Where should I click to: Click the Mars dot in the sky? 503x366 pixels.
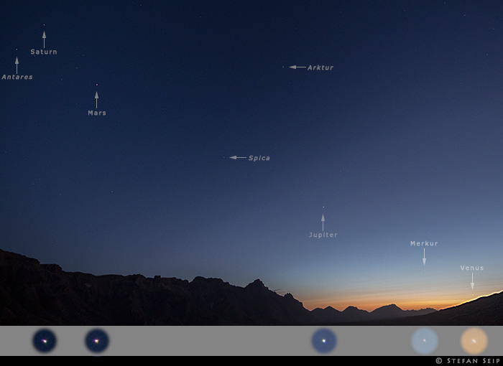(97, 85)
